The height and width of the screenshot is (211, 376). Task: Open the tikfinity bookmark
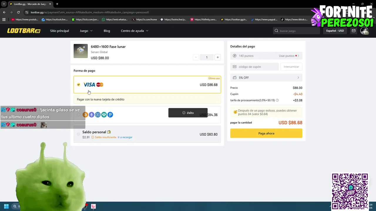(204, 20)
